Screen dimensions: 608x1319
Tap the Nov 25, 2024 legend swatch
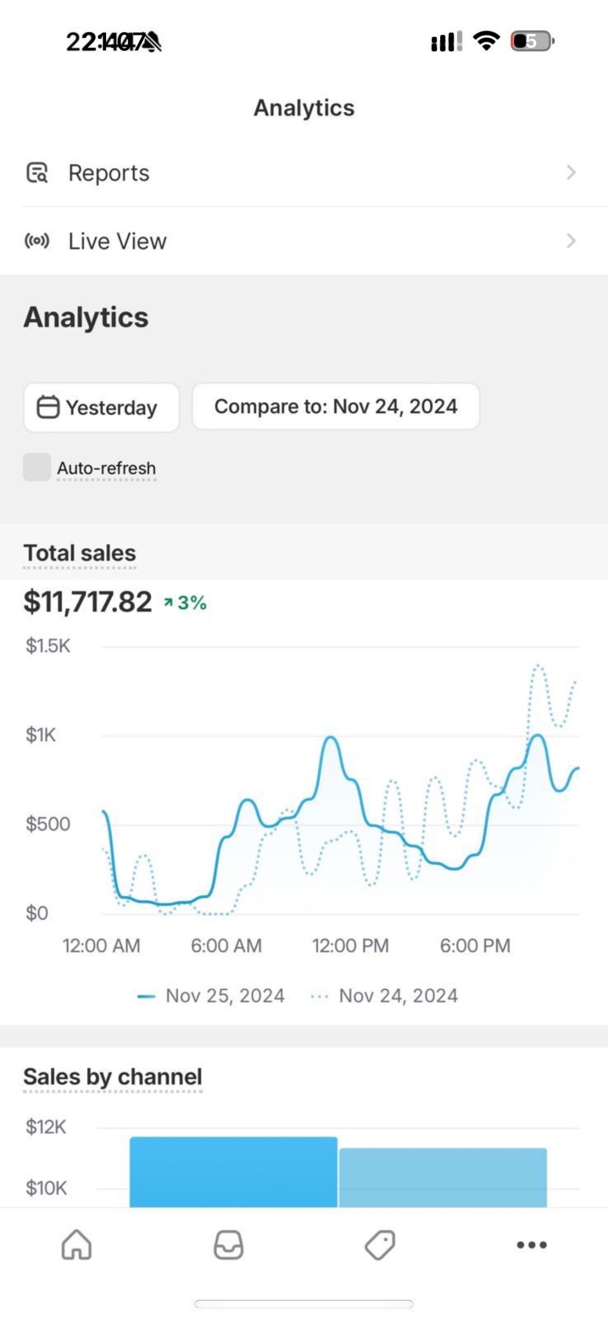pos(146,996)
